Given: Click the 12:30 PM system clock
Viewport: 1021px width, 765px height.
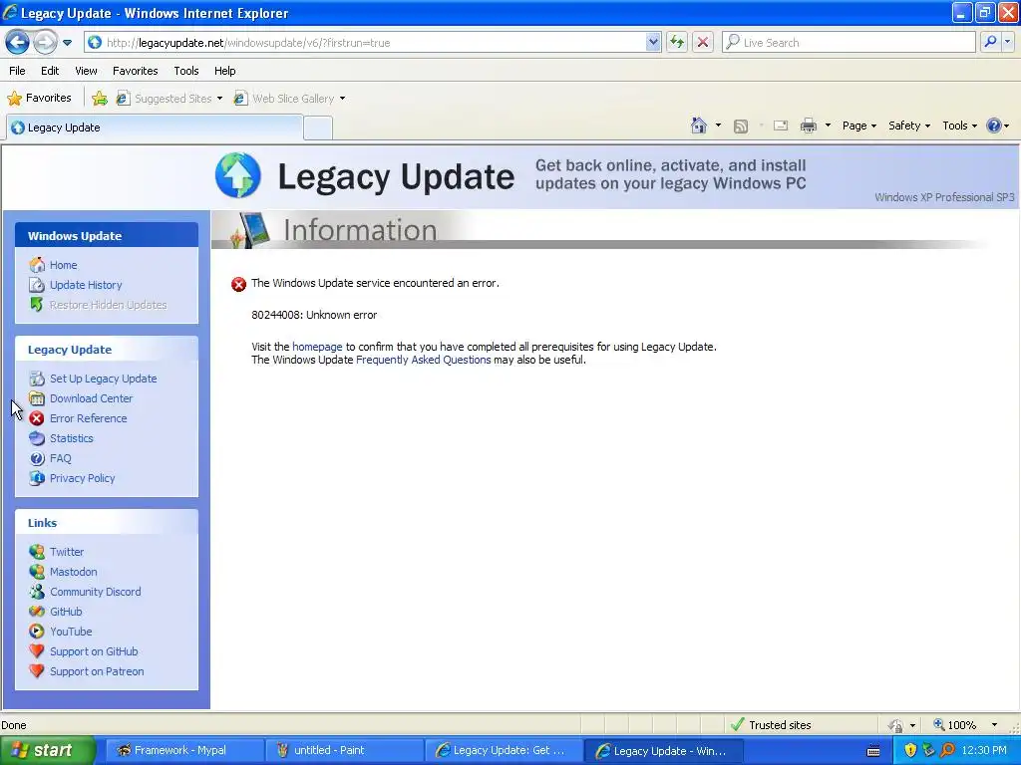Looking at the screenshot, I should [x=984, y=750].
